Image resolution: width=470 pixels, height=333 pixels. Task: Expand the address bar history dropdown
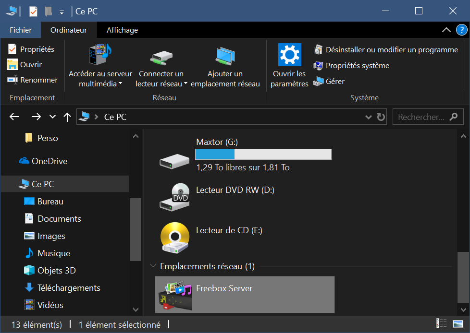[368, 117]
